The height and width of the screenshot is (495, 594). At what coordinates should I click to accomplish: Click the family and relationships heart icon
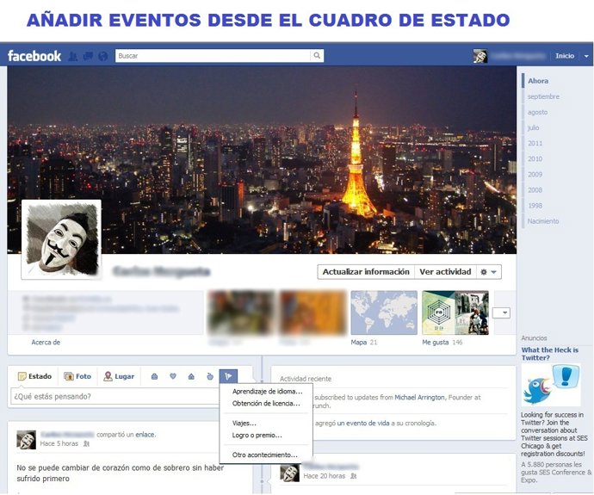point(173,376)
